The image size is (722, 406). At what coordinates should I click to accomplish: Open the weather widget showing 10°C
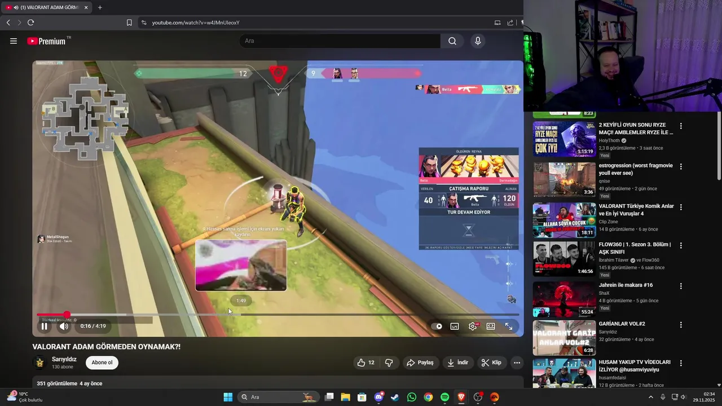click(24, 397)
